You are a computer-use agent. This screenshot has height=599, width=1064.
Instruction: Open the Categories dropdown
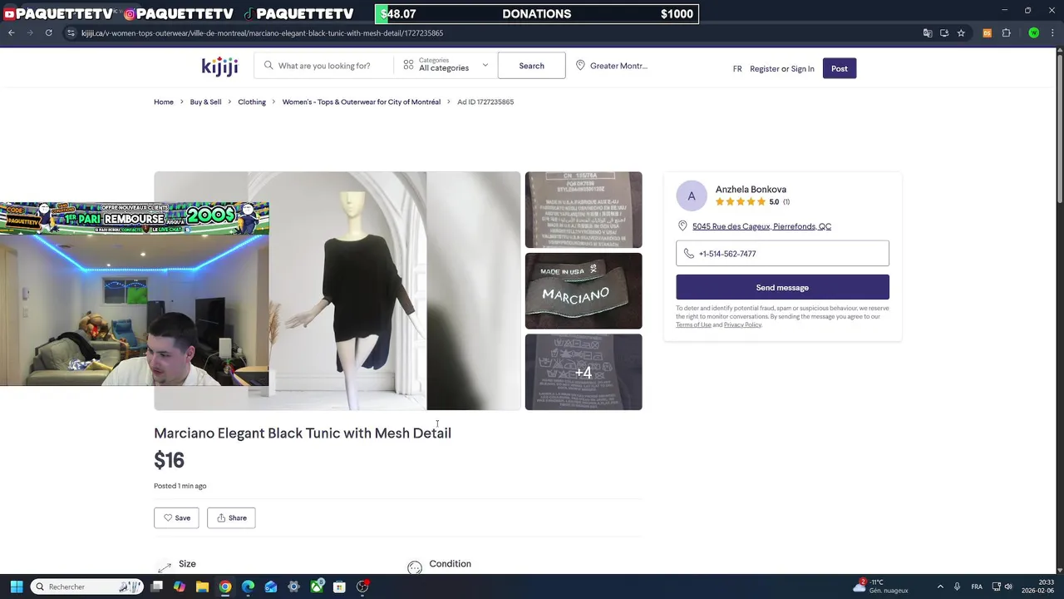coord(446,65)
